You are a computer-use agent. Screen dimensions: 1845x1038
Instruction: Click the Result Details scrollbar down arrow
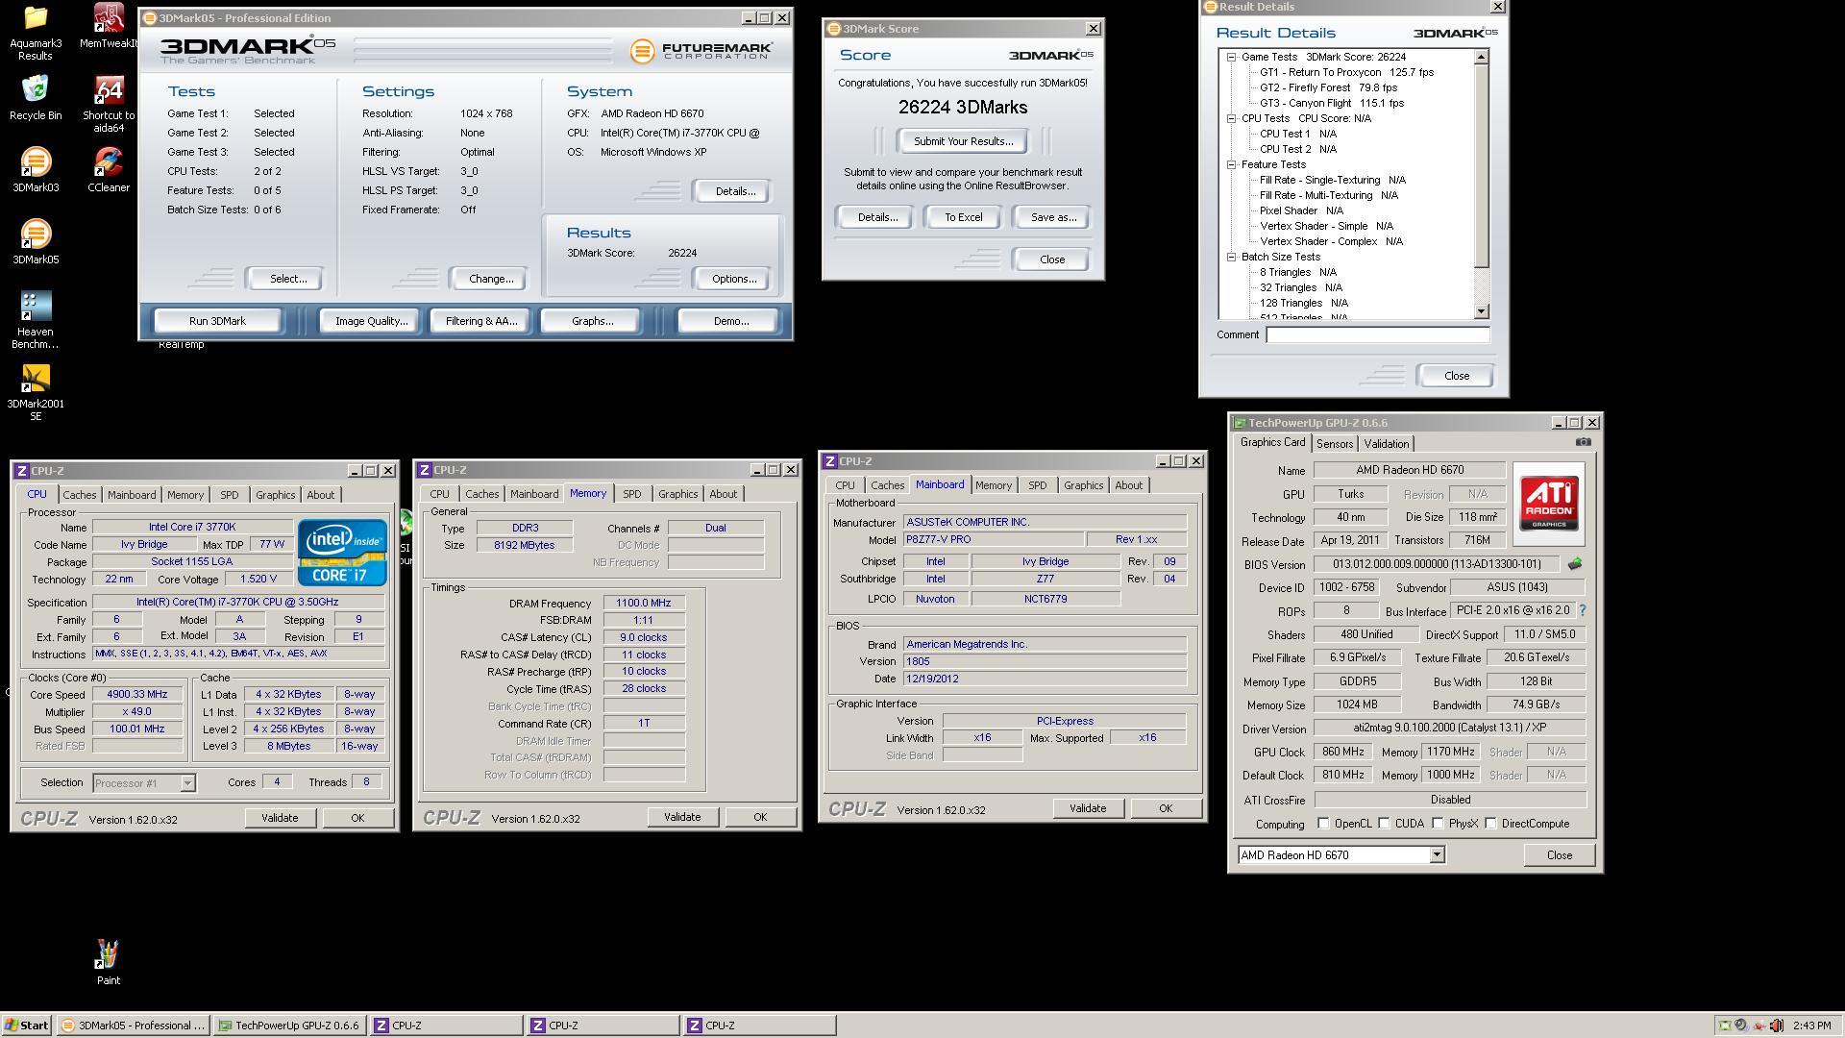[1481, 310]
